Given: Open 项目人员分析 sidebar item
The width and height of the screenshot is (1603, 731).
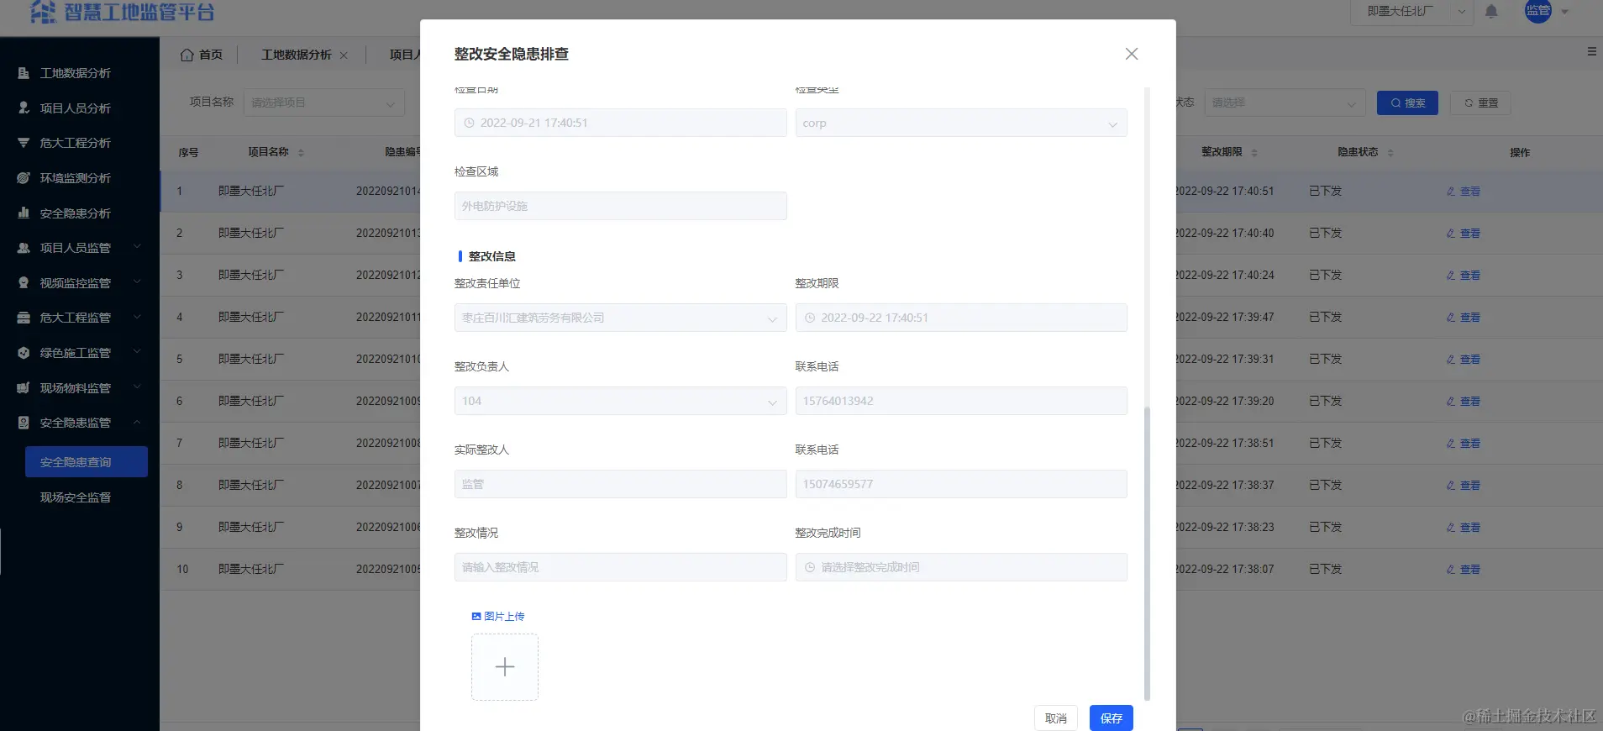Looking at the screenshot, I should coord(76,108).
